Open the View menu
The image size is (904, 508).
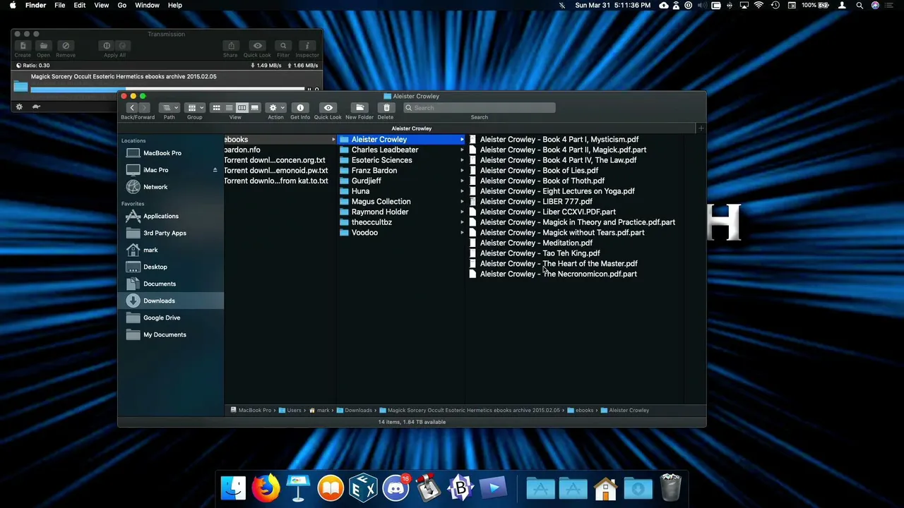[x=102, y=5]
